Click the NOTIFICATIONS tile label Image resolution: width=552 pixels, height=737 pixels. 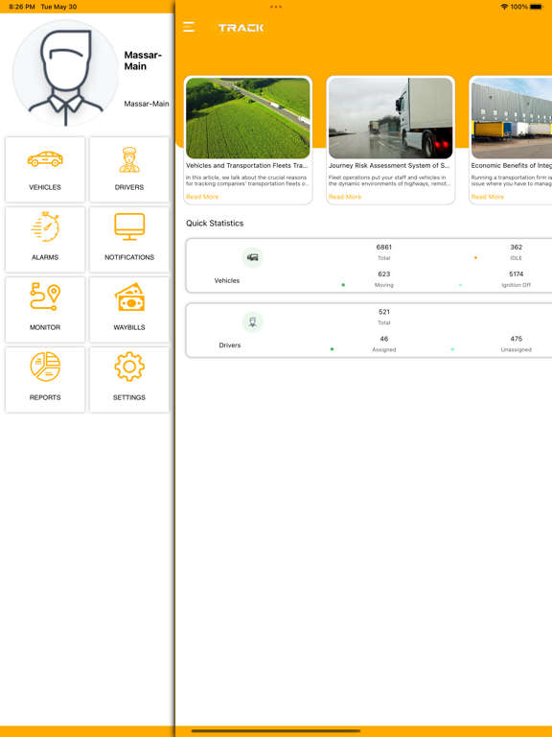pyautogui.click(x=129, y=257)
